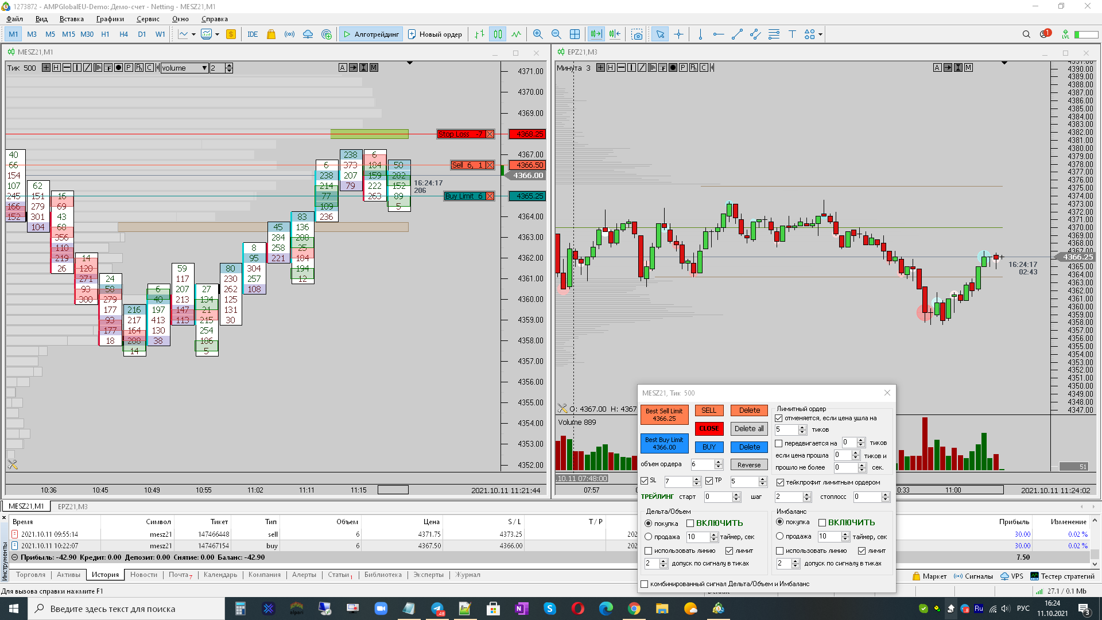Click the tile windows grid icon
The height and width of the screenshot is (620, 1102).
[x=575, y=34]
